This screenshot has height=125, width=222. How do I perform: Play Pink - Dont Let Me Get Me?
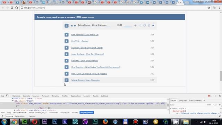pos(66,74)
